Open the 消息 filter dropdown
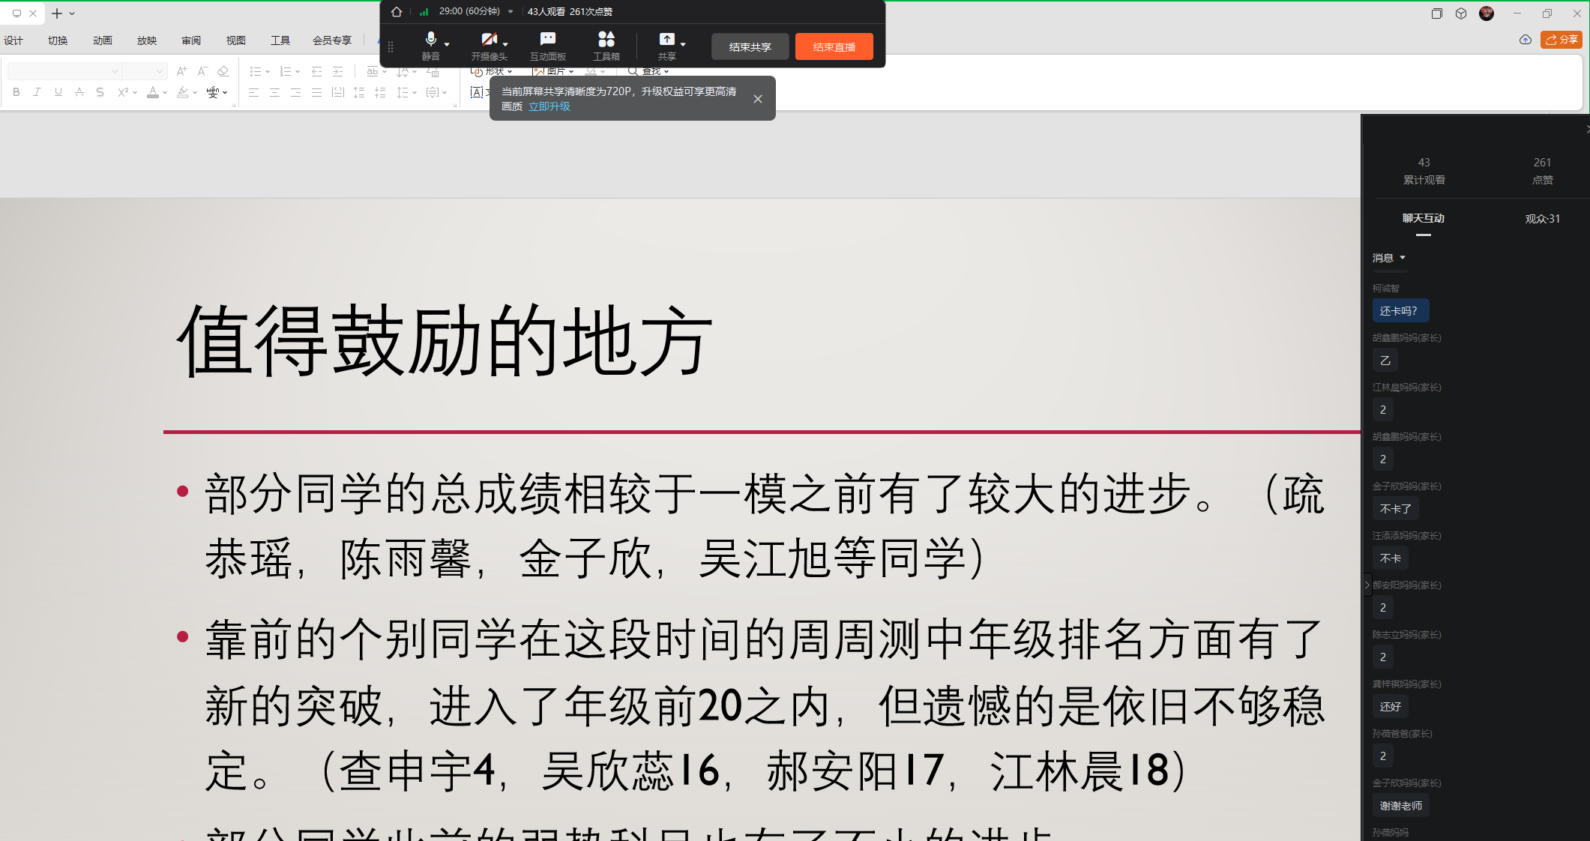 coord(1389,258)
